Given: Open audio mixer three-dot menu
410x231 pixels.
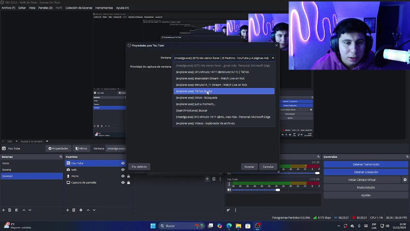Looking at the screenshot, I should click(235, 210).
